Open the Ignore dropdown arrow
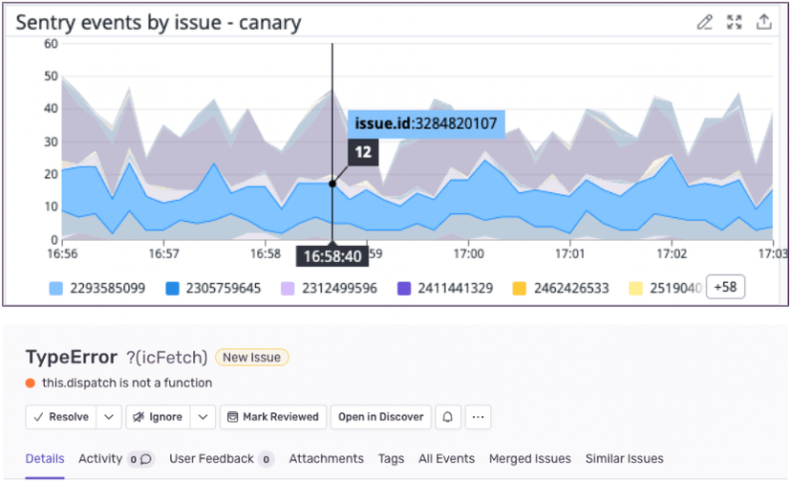The width and height of the screenshot is (791, 482). coord(203,417)
